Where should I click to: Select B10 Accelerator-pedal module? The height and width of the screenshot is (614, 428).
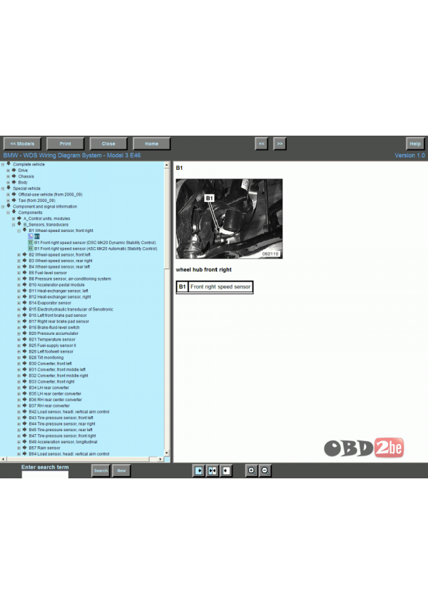point(57,285)
